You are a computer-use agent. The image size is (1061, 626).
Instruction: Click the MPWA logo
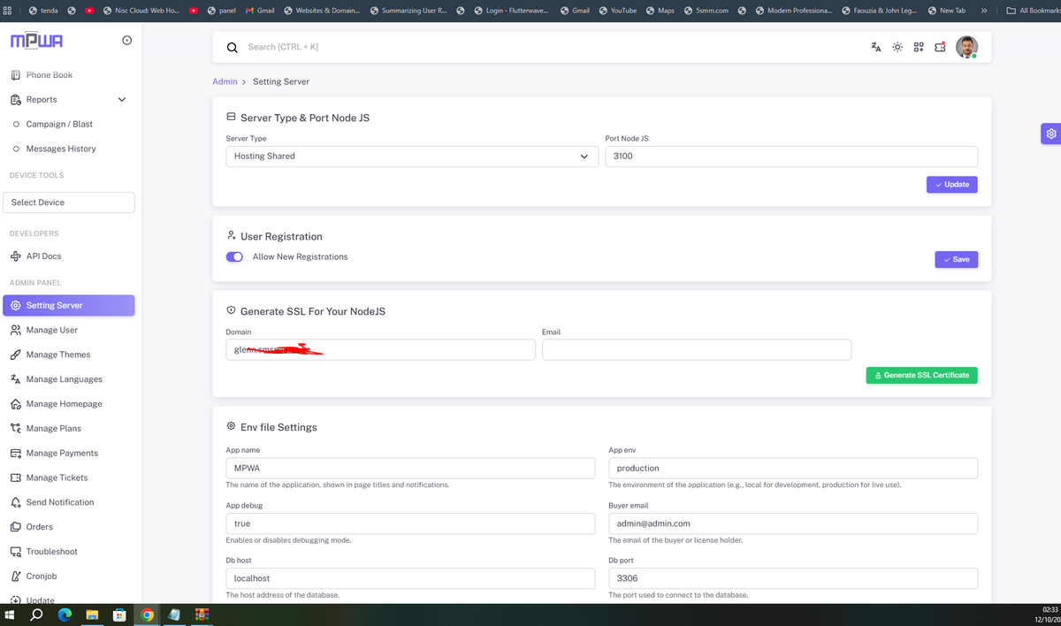coord(36,42)
